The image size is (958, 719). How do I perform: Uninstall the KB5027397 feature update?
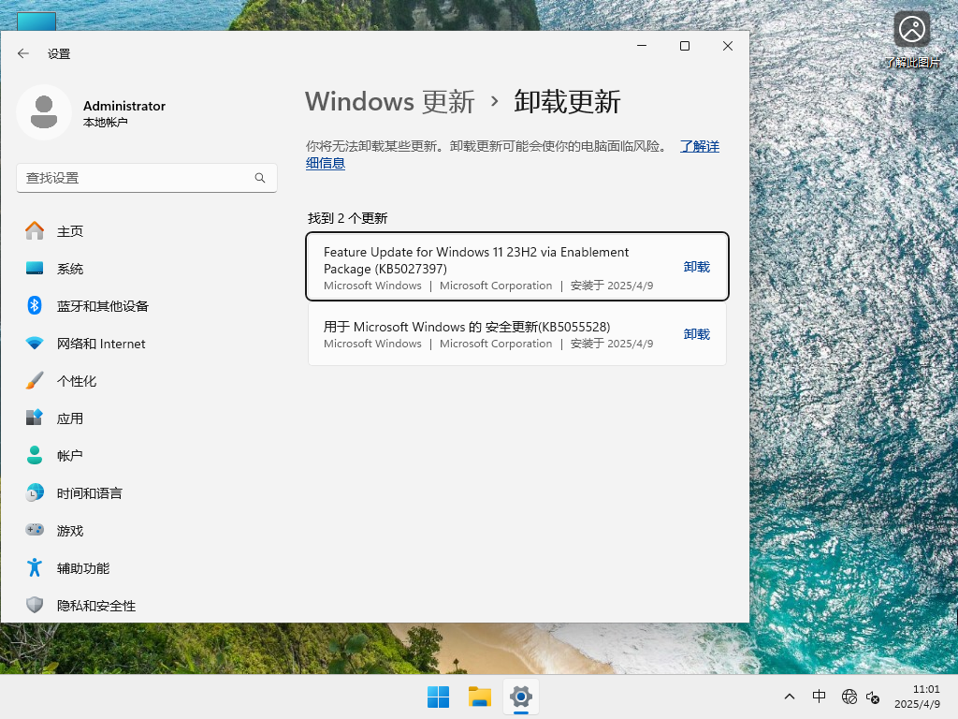[696, 266]
